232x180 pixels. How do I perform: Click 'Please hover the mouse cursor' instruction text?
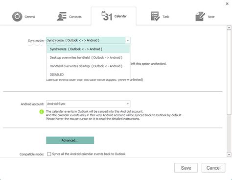93,119
